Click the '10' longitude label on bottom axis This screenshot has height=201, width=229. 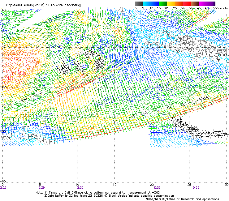[77, 185]
